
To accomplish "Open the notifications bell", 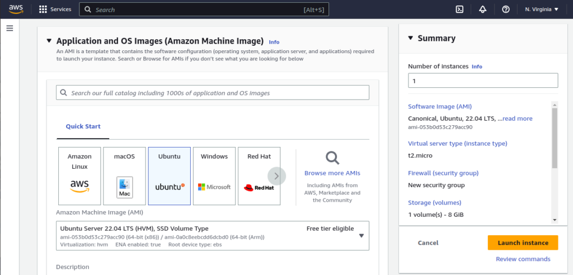I will tap(482, 10).
